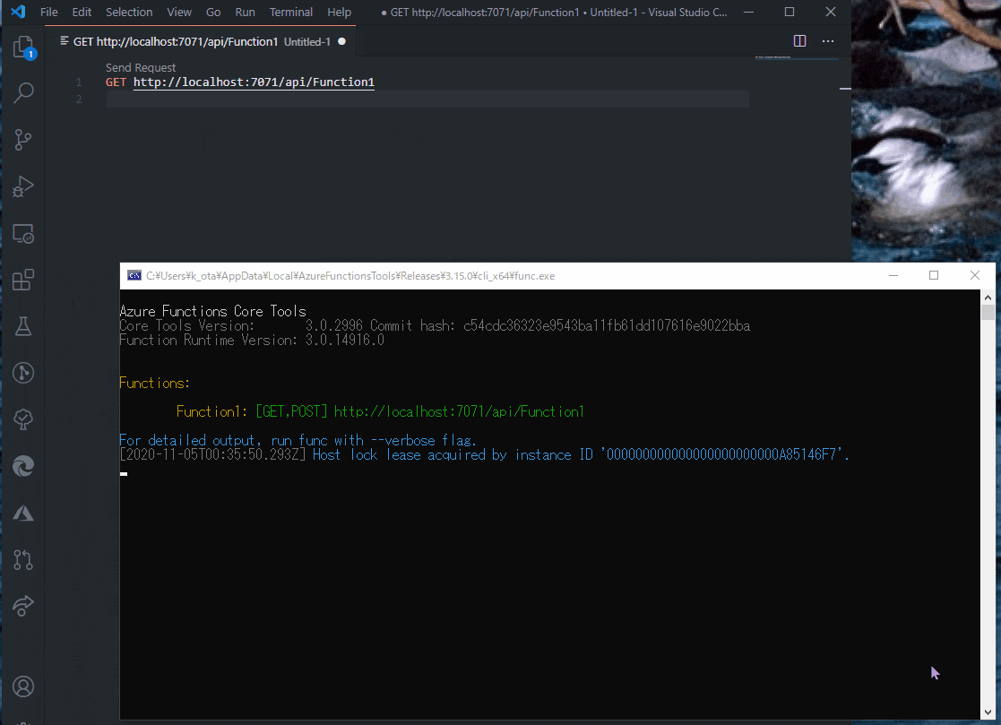Open the Search view
Viewport: 1001px width, 725px height.
(22, 93)
